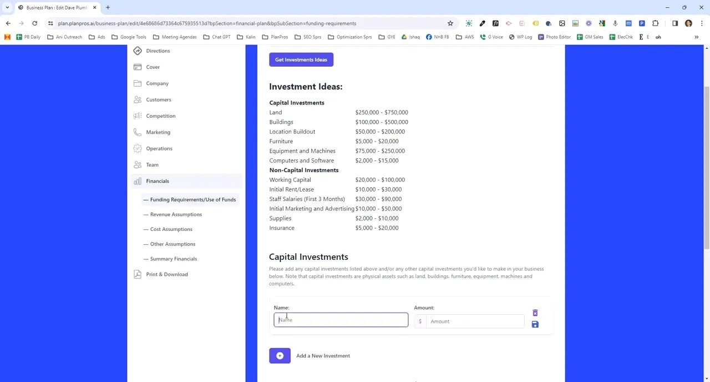The width and height of the screenshot is (710, 382).
Task: Open the Chrome three-dot menu
Action: [701, 23]
